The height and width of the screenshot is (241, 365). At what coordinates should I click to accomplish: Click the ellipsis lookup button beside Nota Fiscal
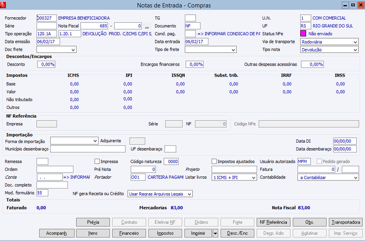point(147,26)
